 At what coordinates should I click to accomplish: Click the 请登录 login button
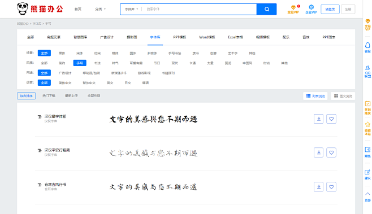(330, 9)
